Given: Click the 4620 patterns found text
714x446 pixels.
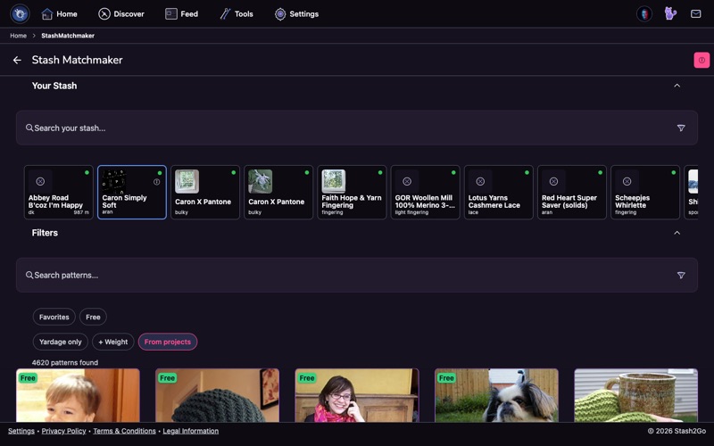Looking at the screenshot, I should click(x=65, y=363).
